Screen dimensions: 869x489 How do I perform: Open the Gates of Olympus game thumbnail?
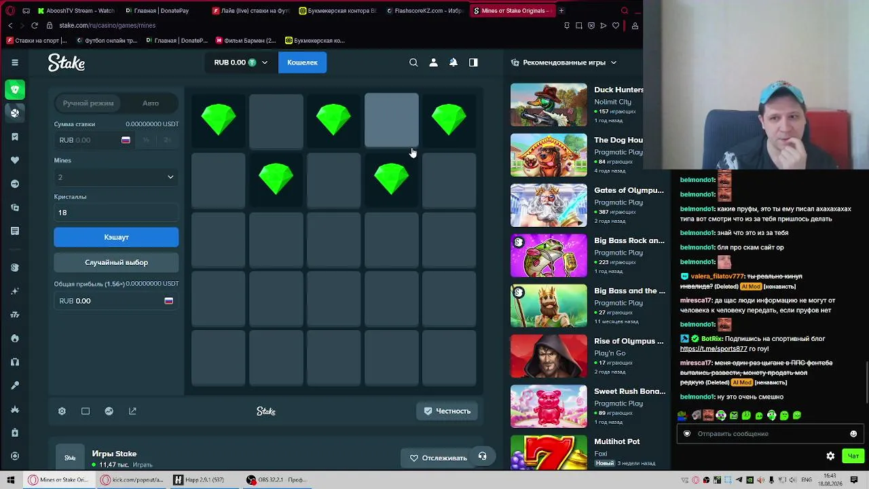click(549, 205)
